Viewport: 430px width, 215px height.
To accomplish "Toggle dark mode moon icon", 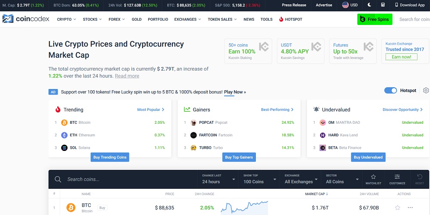I will click(369, 5).
